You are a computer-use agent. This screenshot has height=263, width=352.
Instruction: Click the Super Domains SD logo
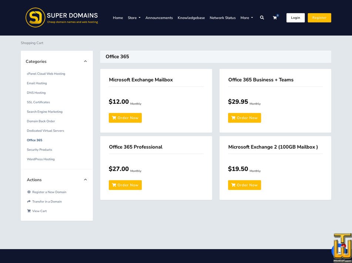pyautogui.click(x=62, y=17)
